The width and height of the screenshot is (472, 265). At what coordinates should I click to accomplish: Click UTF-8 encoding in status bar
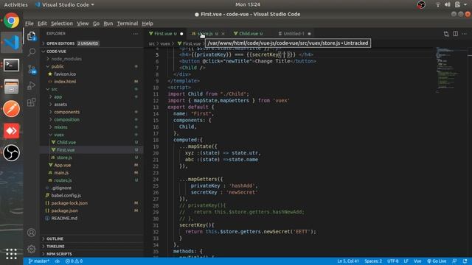(393, 261)
